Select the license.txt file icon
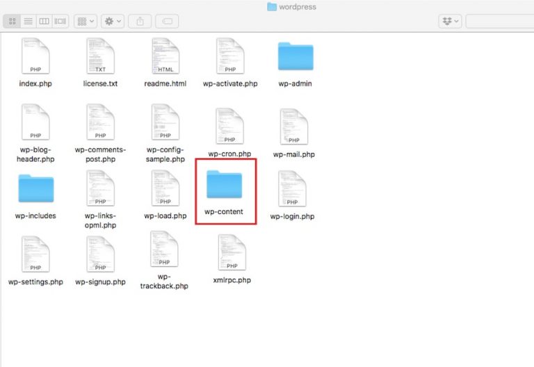Image resolution: width=534 pixels, height=367 pixels. [x=100, y=56]
